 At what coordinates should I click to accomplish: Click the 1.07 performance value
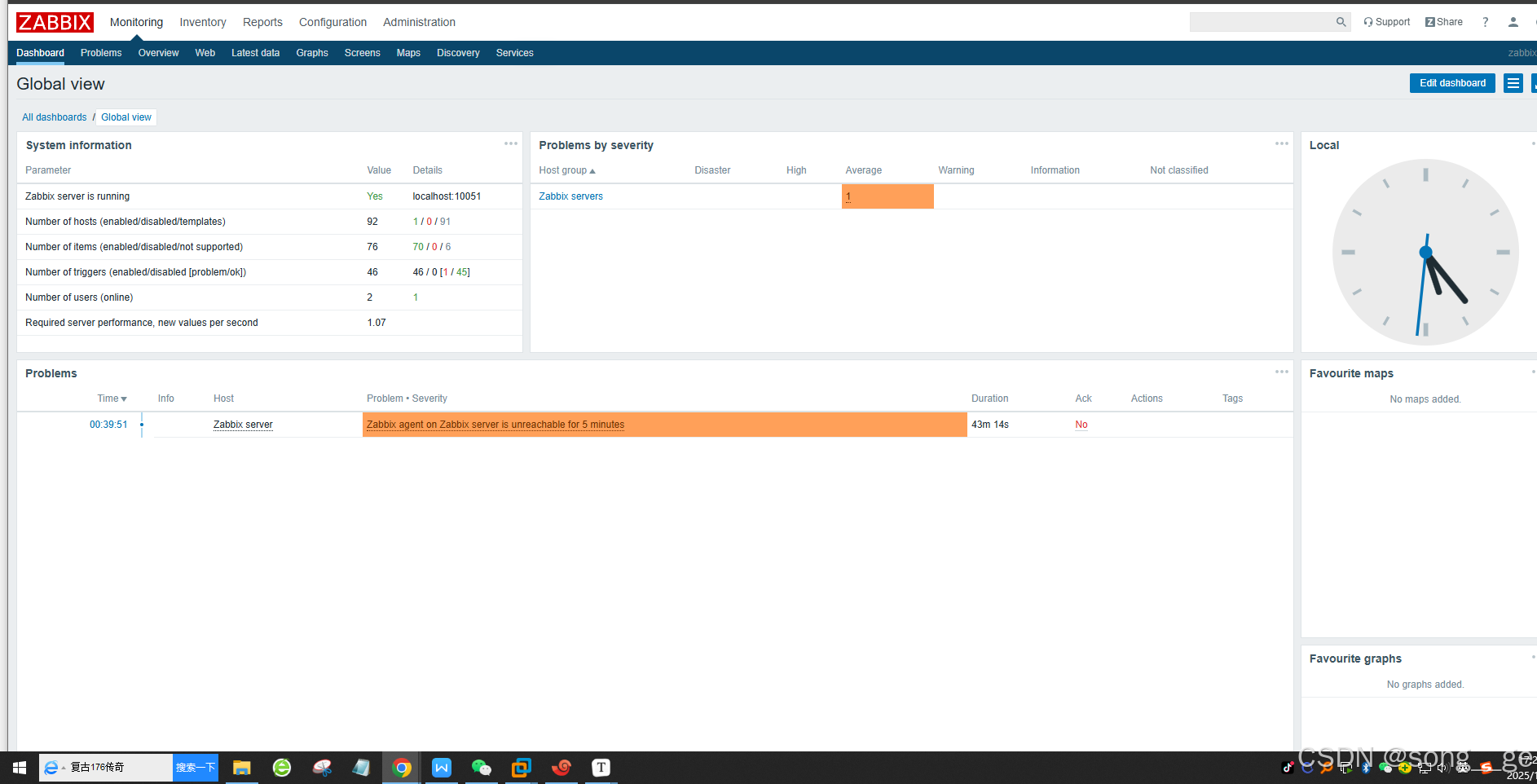click(x=377, y=323)
